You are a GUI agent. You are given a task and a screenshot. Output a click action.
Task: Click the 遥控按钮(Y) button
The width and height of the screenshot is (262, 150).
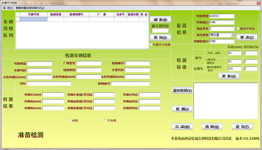click(182, 90)
